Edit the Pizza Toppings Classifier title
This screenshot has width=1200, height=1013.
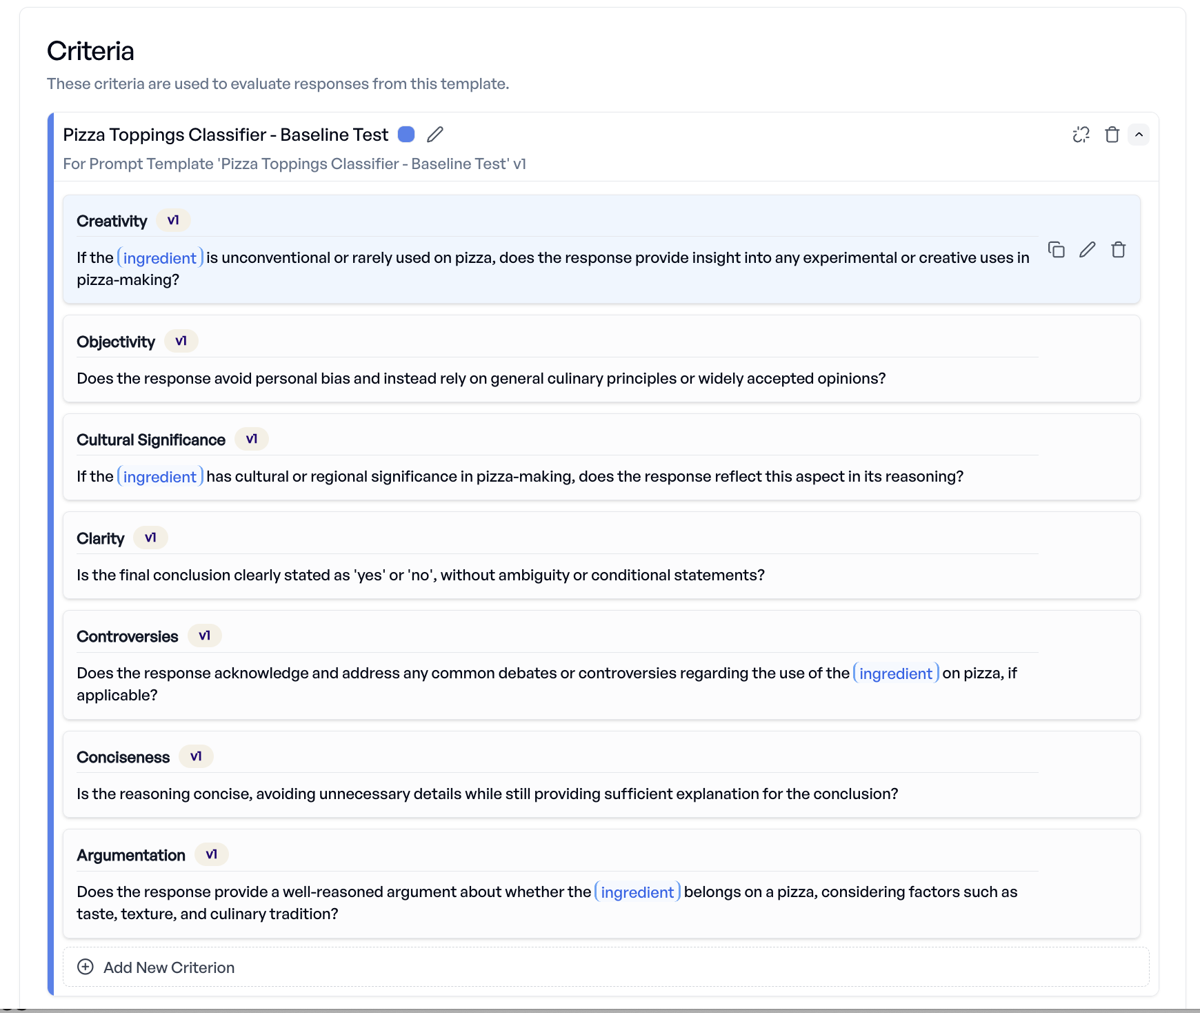pos(435,135)
